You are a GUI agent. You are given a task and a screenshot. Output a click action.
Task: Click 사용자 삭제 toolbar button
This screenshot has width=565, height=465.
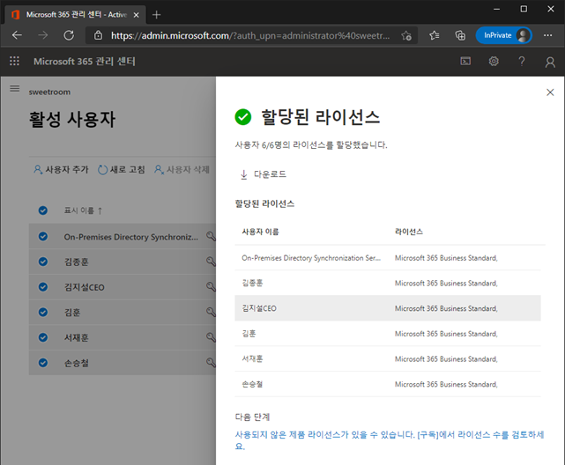tap(182, 169)
